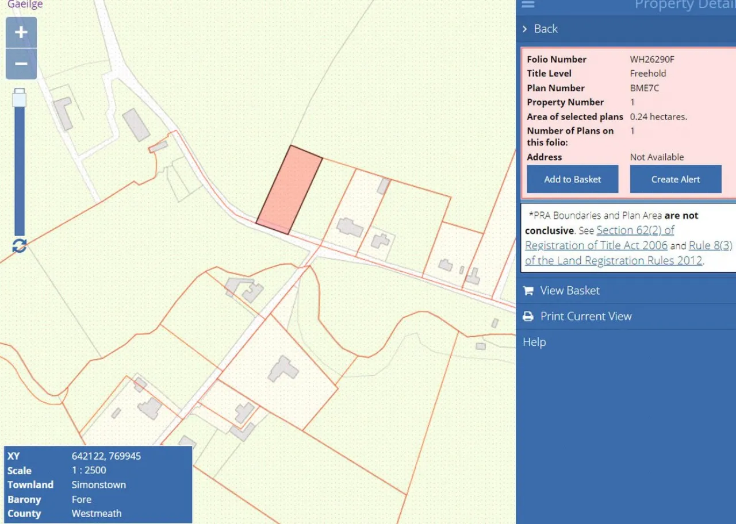Screen dimensions: 736x524
Task: Click the printer icon
Action: tap(528, 317)
